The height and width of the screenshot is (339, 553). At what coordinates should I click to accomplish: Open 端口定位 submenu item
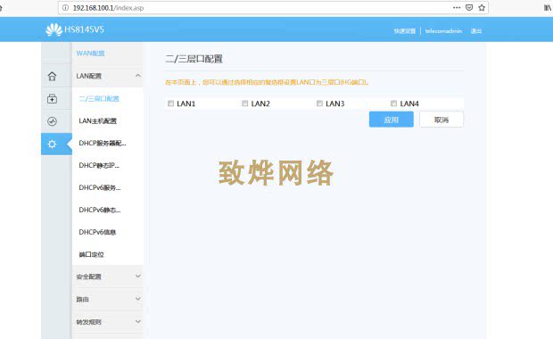(x=91, y=254)
